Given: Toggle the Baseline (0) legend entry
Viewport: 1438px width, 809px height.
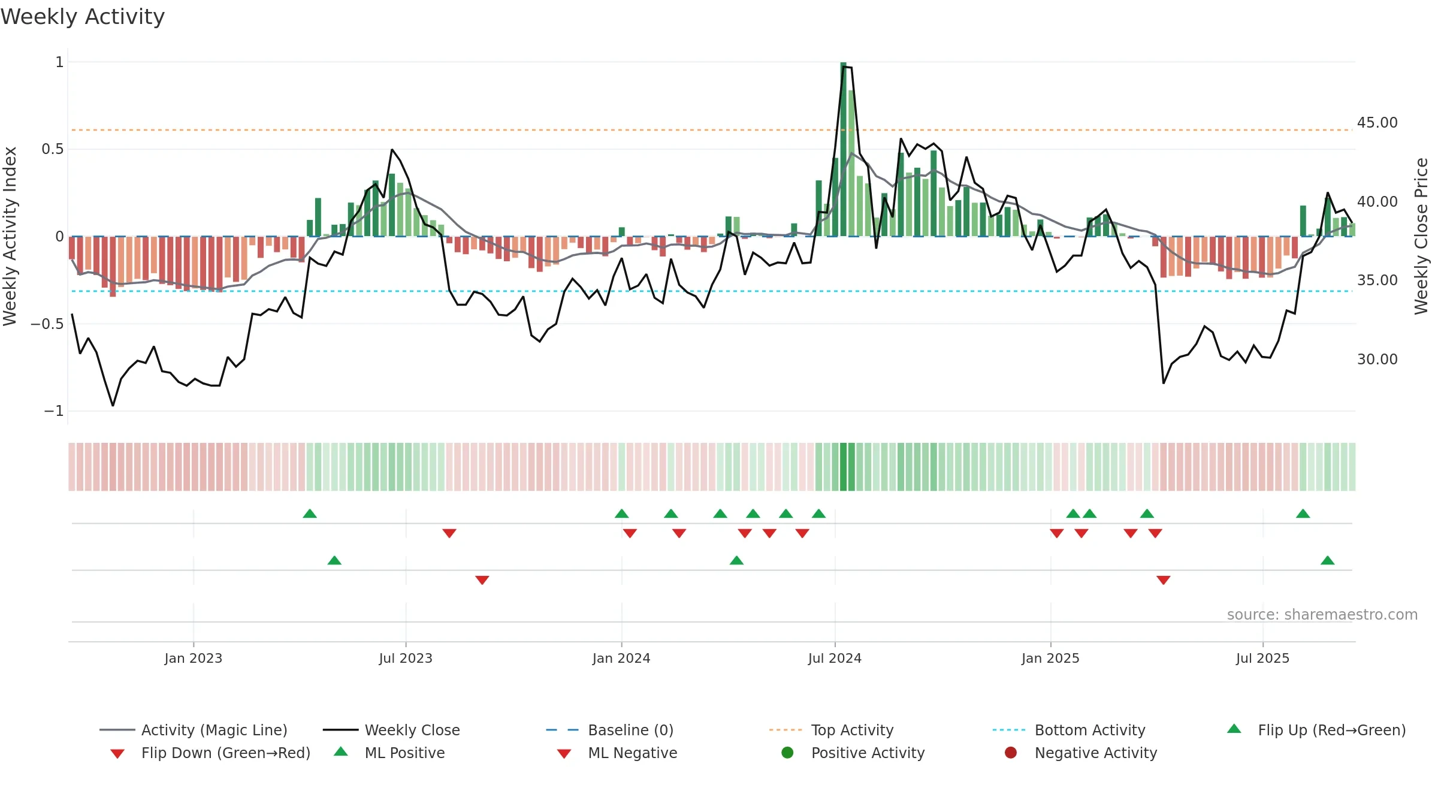Looking at the screenshot, I should (610, 730).
